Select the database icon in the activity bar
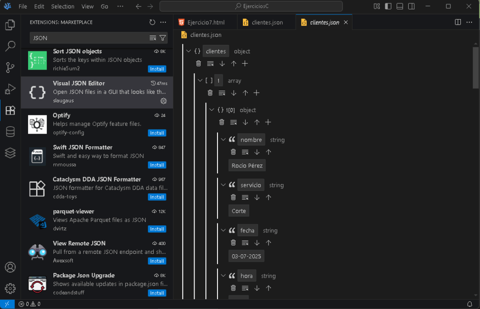 (11, 131)
